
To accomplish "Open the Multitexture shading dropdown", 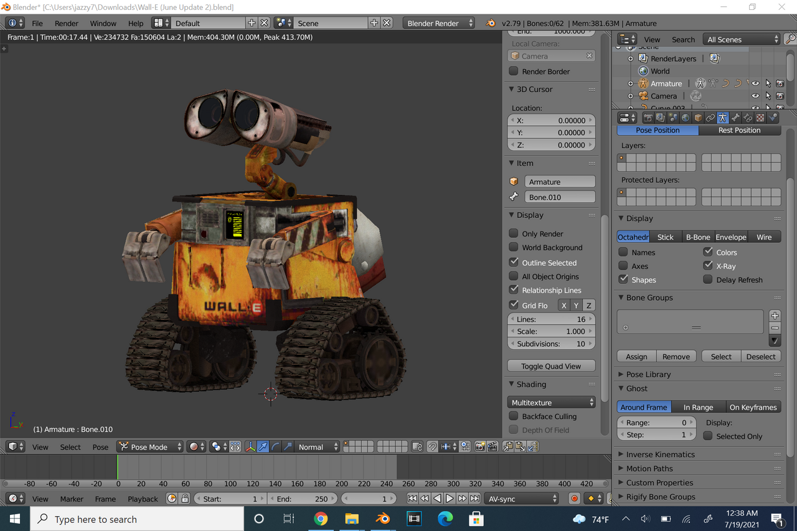I will (552, 402).
